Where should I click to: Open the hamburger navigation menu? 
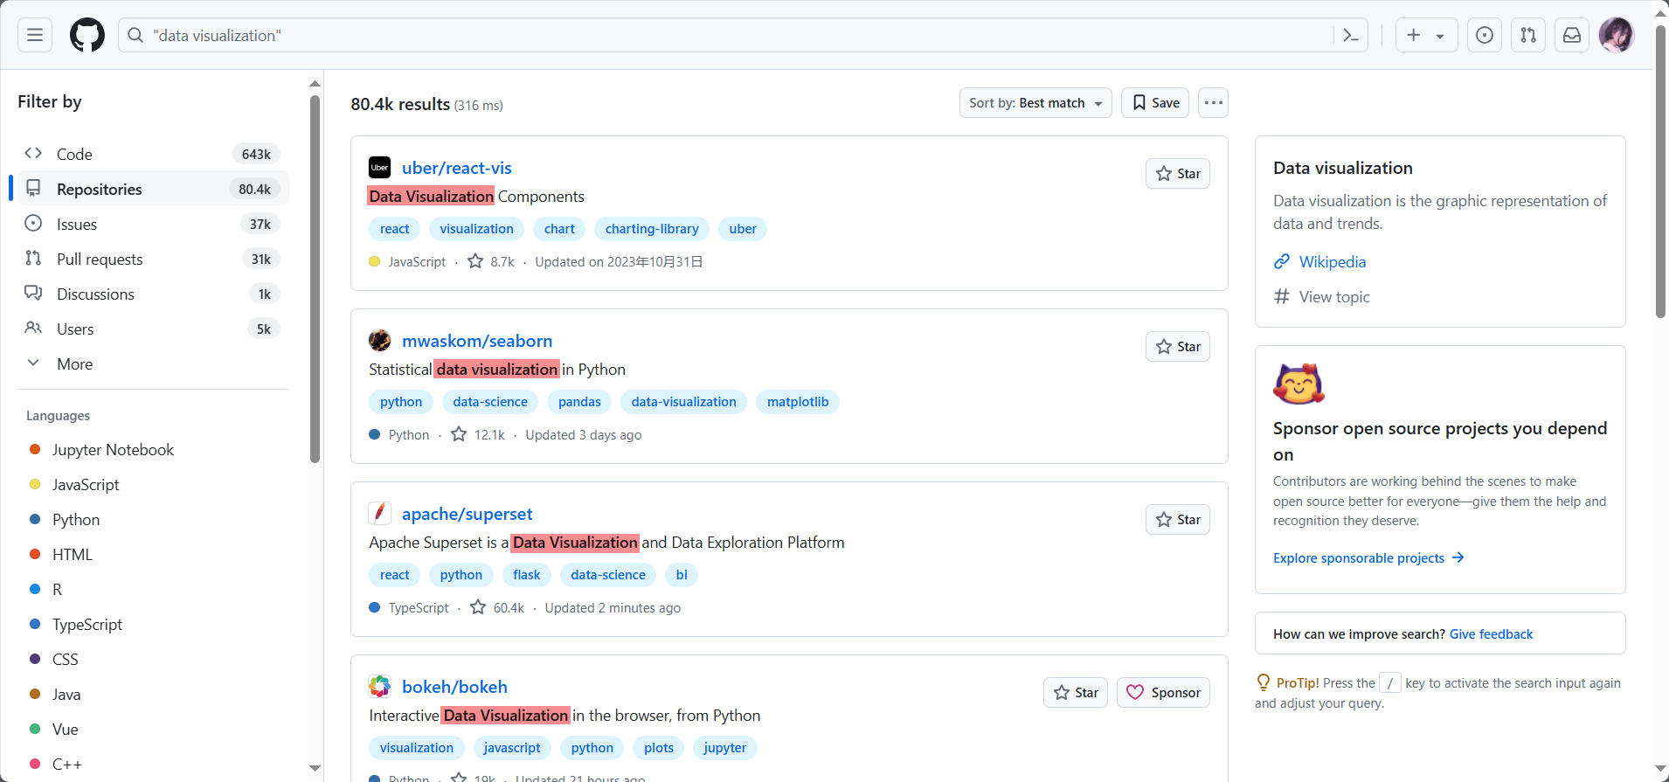click(35, 35)
